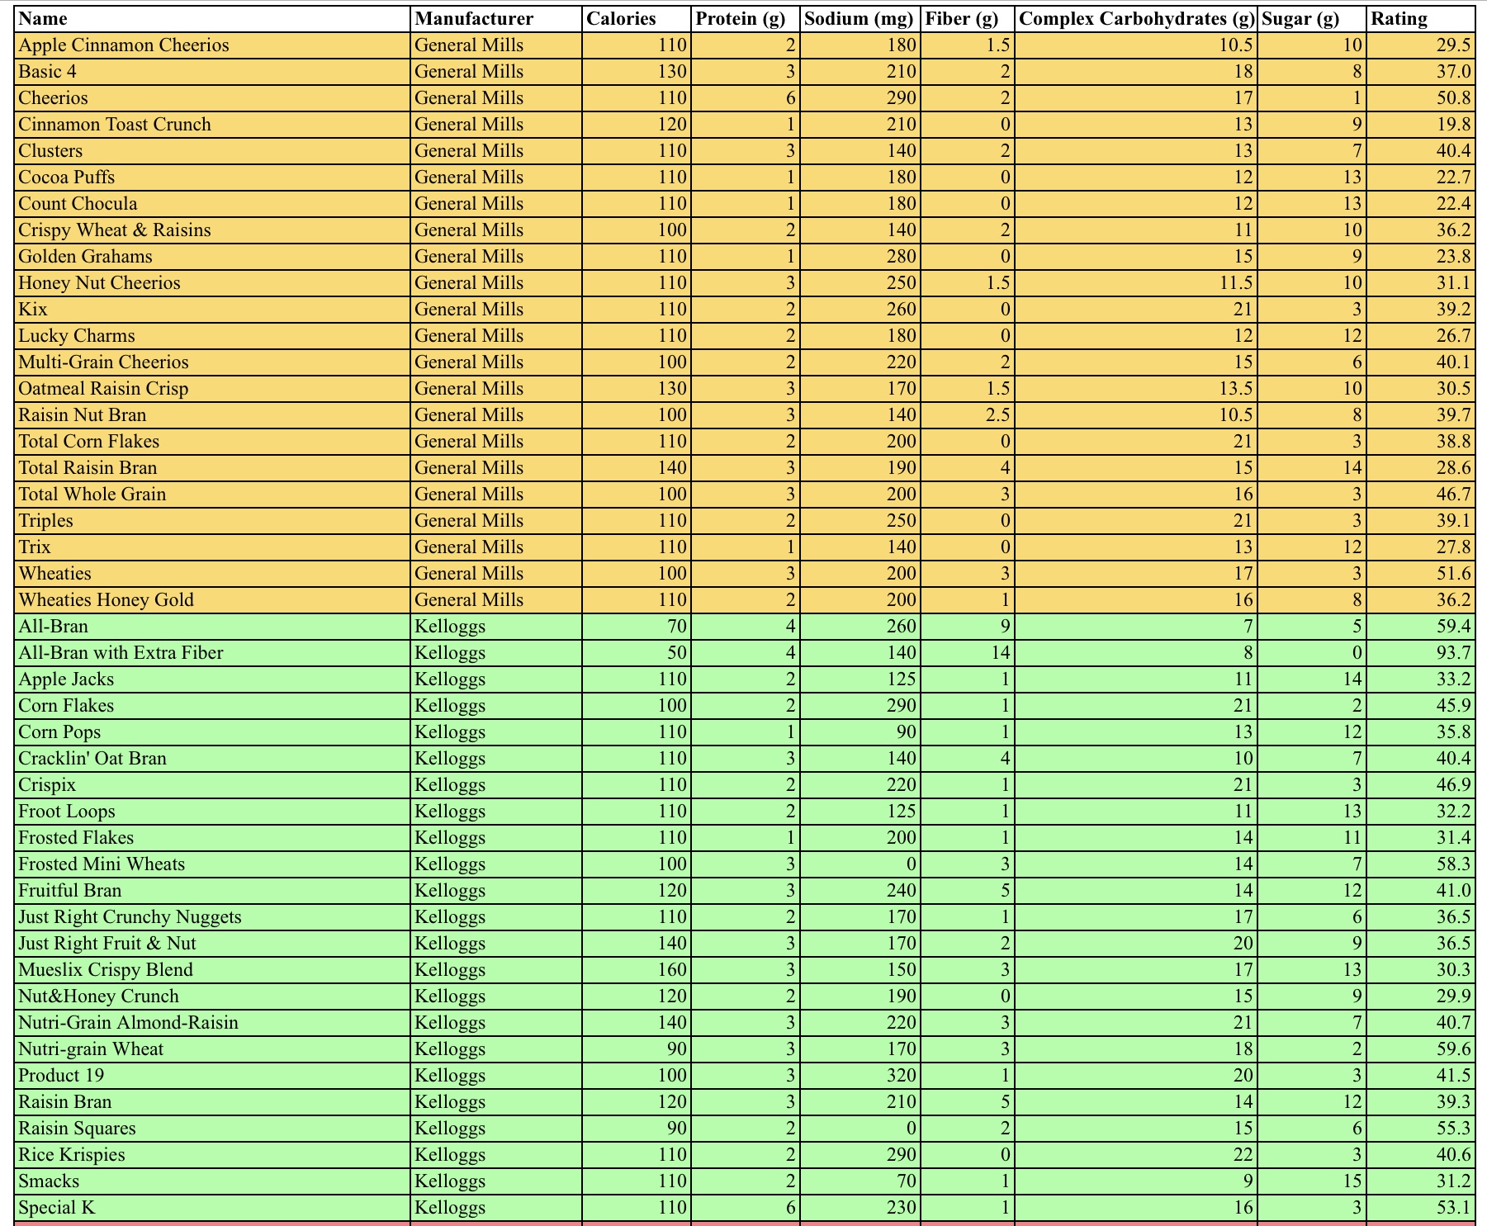This screenshot has height=1226, width=1487.
Task: Click the Apple Jacks name cell
Action: 212,679
